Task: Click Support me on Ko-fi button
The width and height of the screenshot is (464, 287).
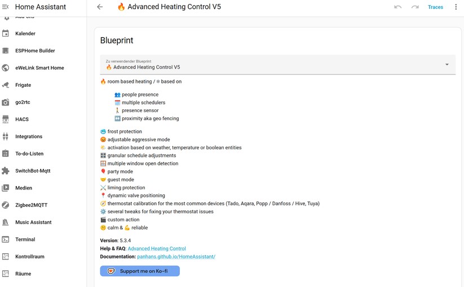Action: coord(140,271)
